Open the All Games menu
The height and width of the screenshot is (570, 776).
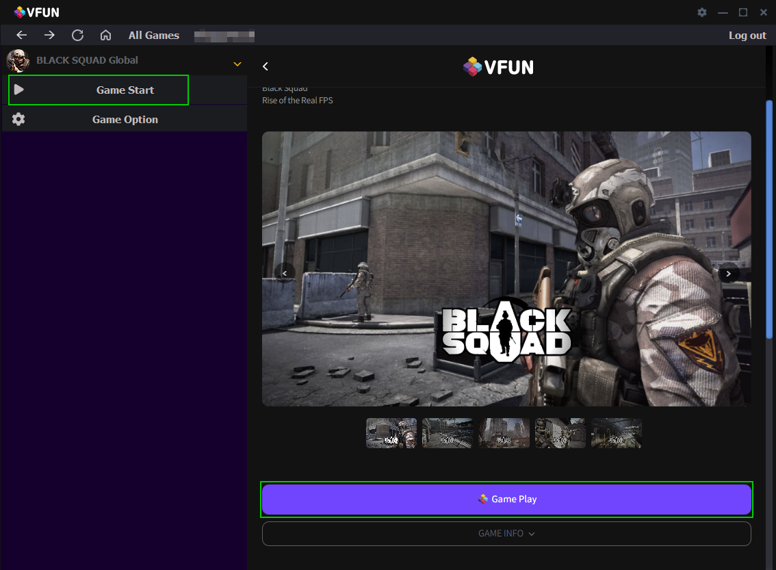coord(154,36)
